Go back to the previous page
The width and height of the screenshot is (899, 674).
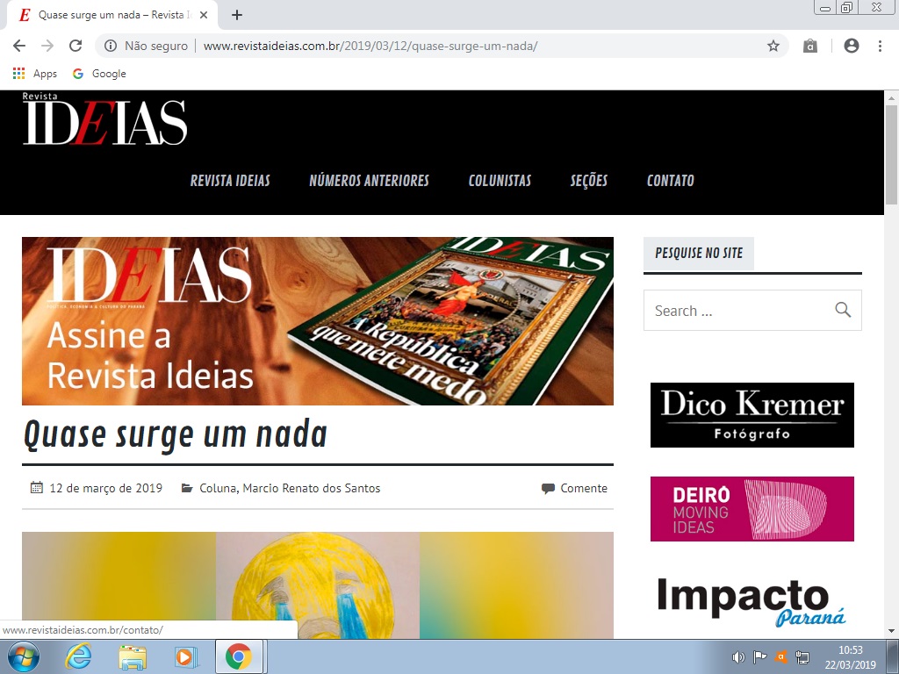19,46
